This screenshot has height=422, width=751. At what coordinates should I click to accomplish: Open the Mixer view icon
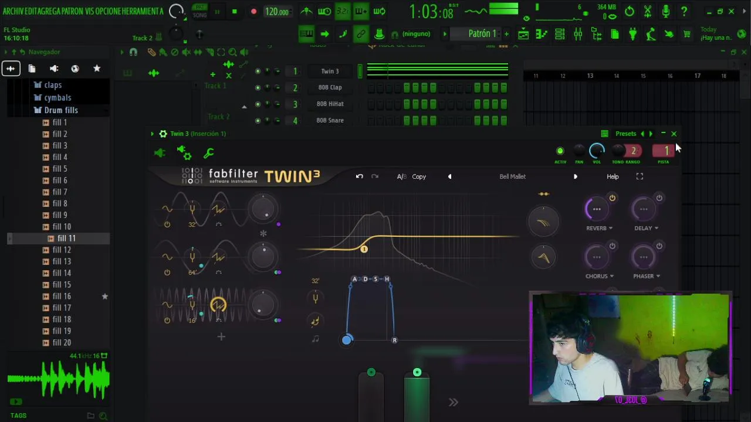tap(578, 35)
